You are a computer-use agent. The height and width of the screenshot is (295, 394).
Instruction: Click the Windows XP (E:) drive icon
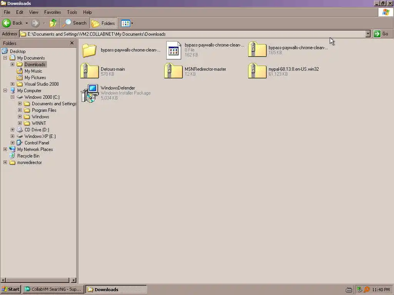coord(20,136)
